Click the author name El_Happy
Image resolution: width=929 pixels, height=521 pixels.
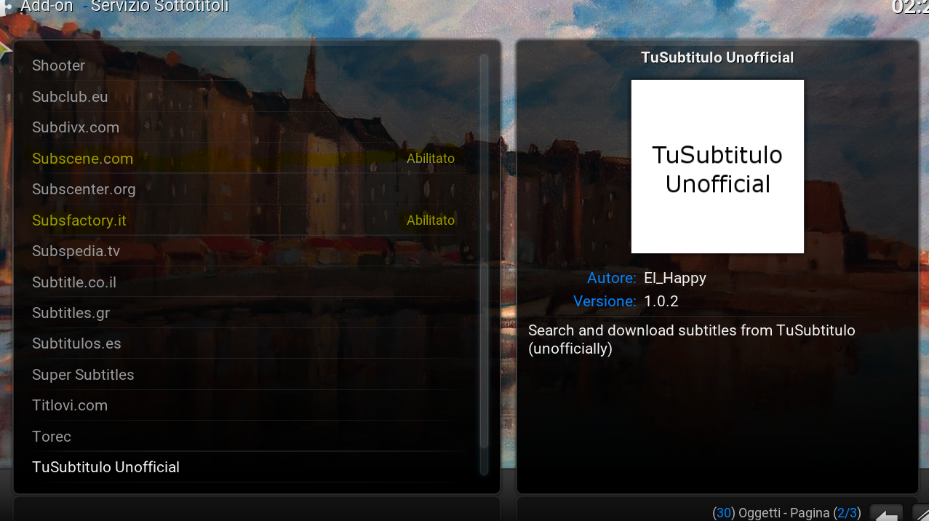pos(675,278)
